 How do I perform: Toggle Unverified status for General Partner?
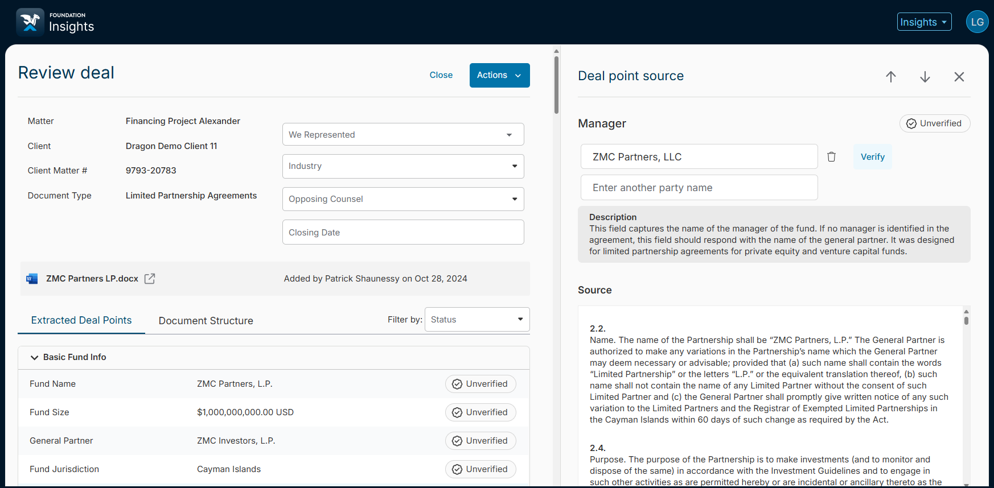(480, 441)
